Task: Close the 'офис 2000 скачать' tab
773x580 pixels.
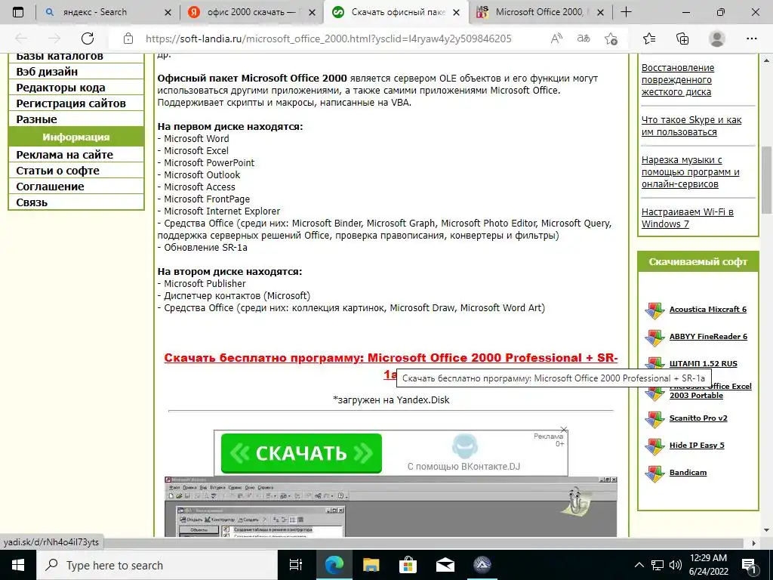Action: click(312, 12)
